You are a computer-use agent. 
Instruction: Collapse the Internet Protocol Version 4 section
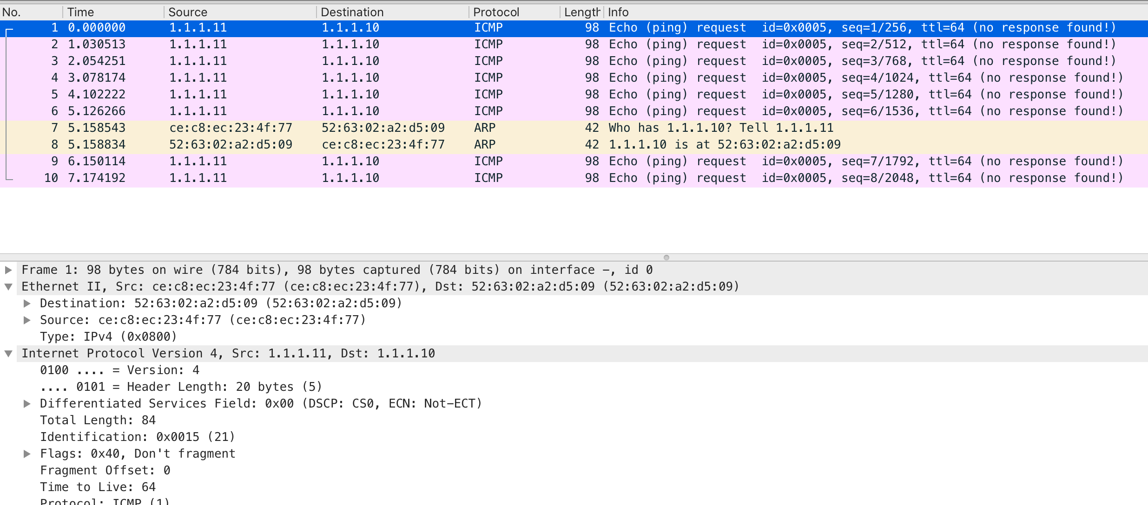[8, 353]
